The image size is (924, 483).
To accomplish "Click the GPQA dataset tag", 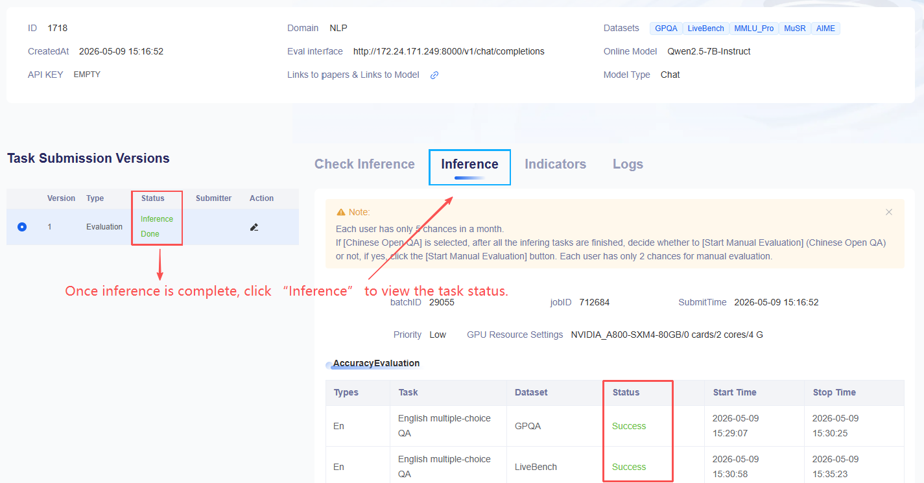I will coord(666,29).
